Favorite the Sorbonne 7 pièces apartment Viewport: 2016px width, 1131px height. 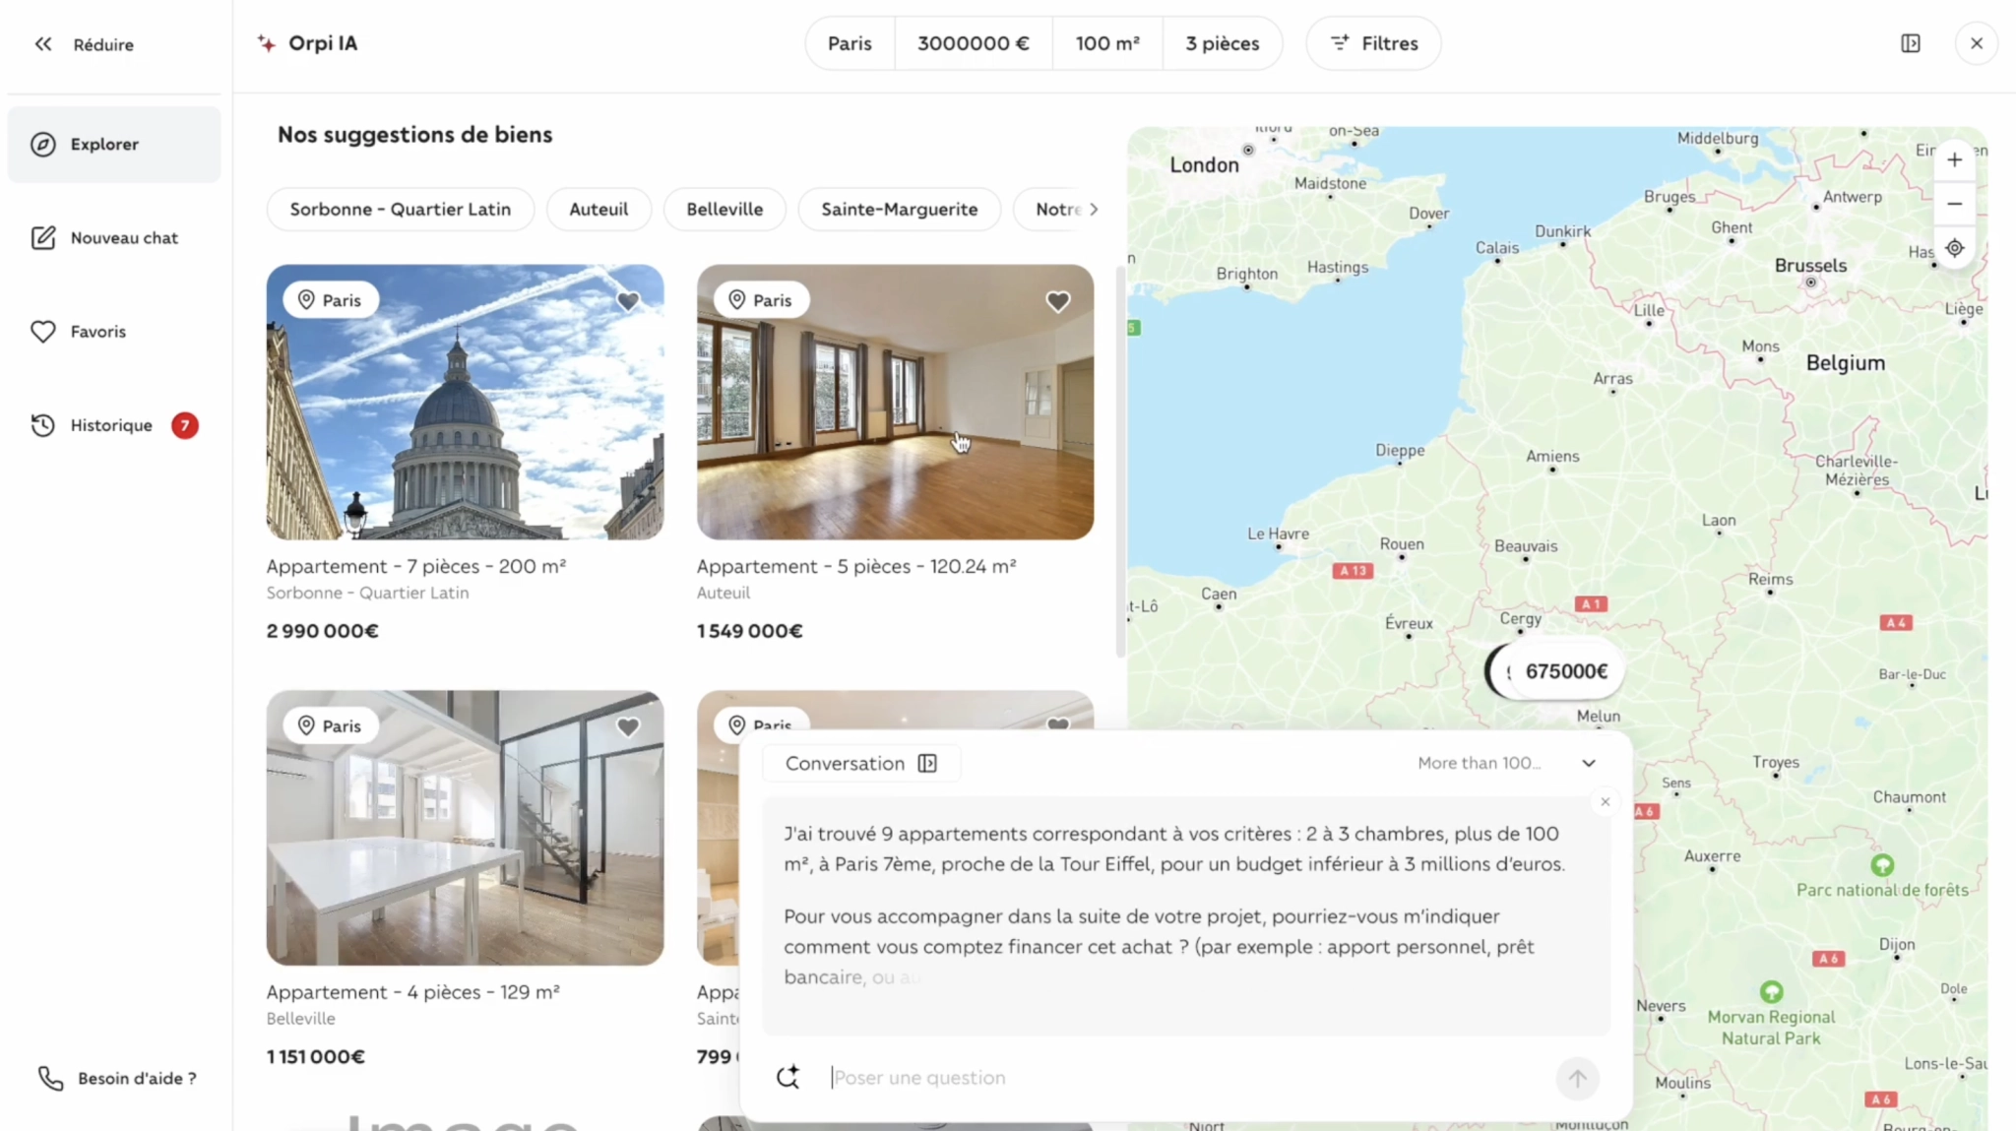pos(627,301)
